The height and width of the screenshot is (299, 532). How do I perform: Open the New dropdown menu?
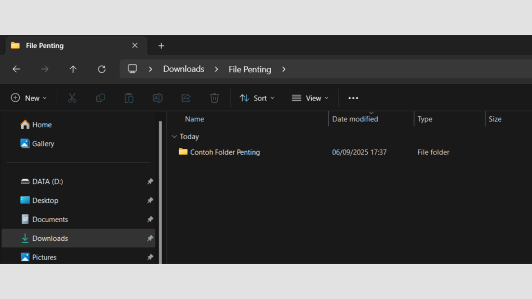click(x=29, y=98)
